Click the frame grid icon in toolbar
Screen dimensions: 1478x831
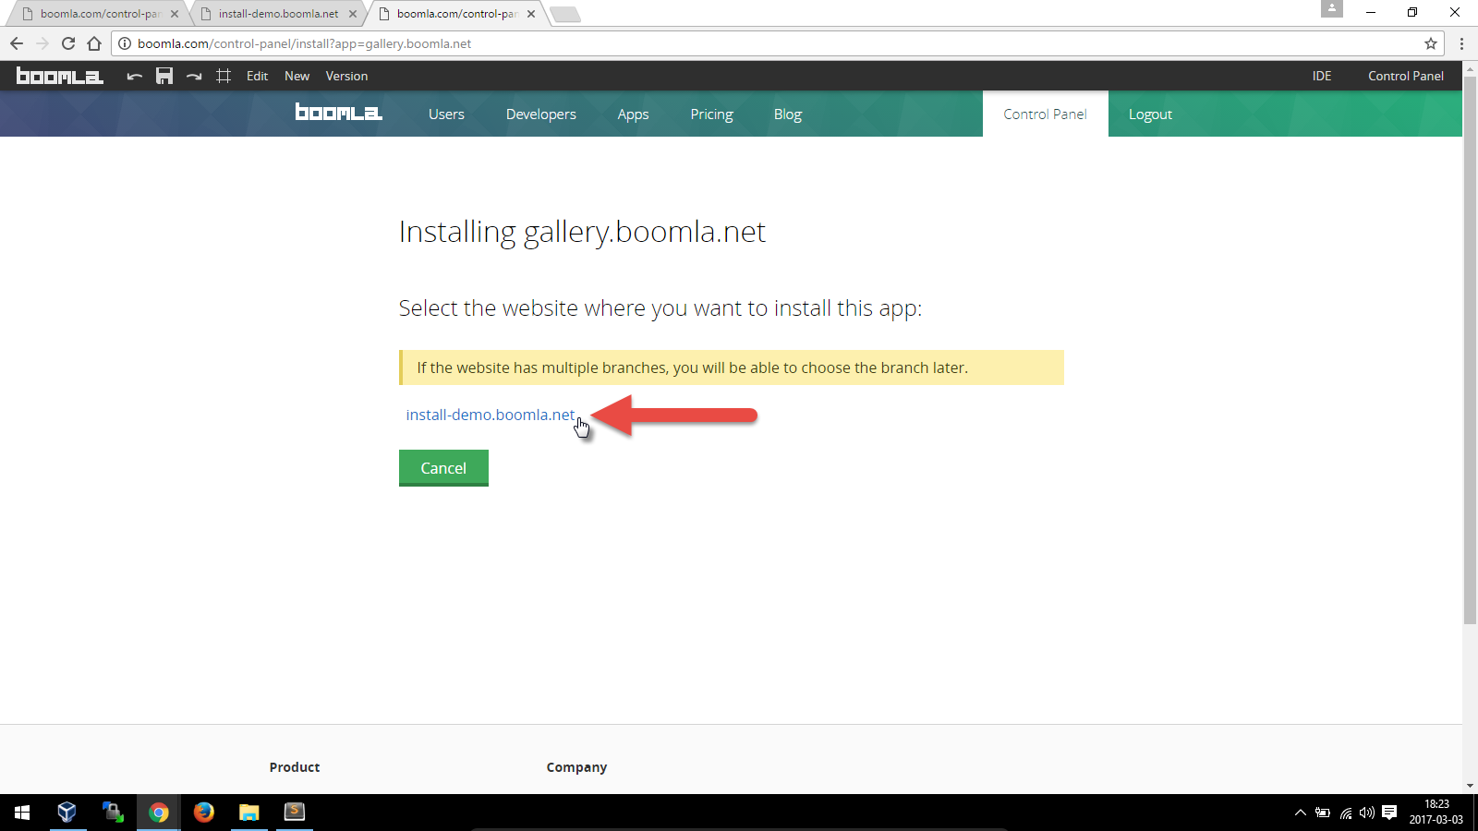[224, 76]
